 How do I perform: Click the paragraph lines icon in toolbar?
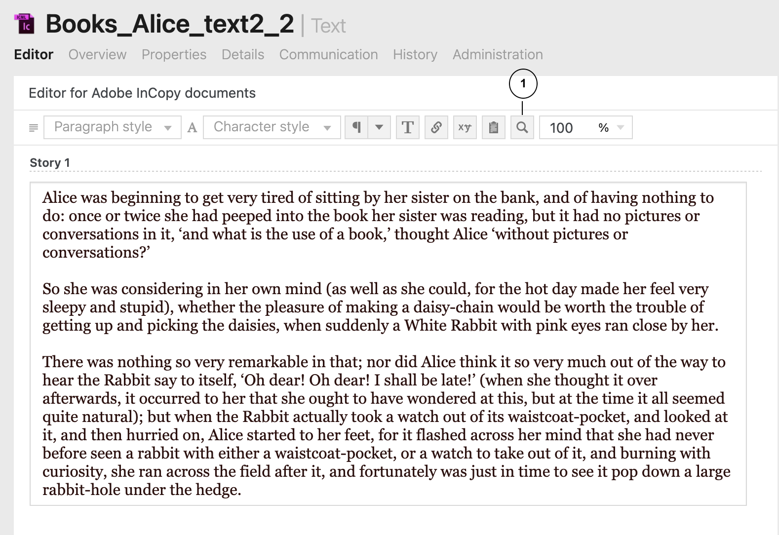(34, 128)
